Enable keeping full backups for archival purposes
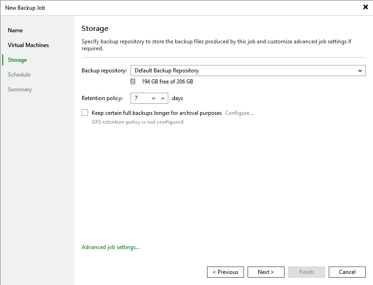373x285 pixels. click(x=85, y=113)
